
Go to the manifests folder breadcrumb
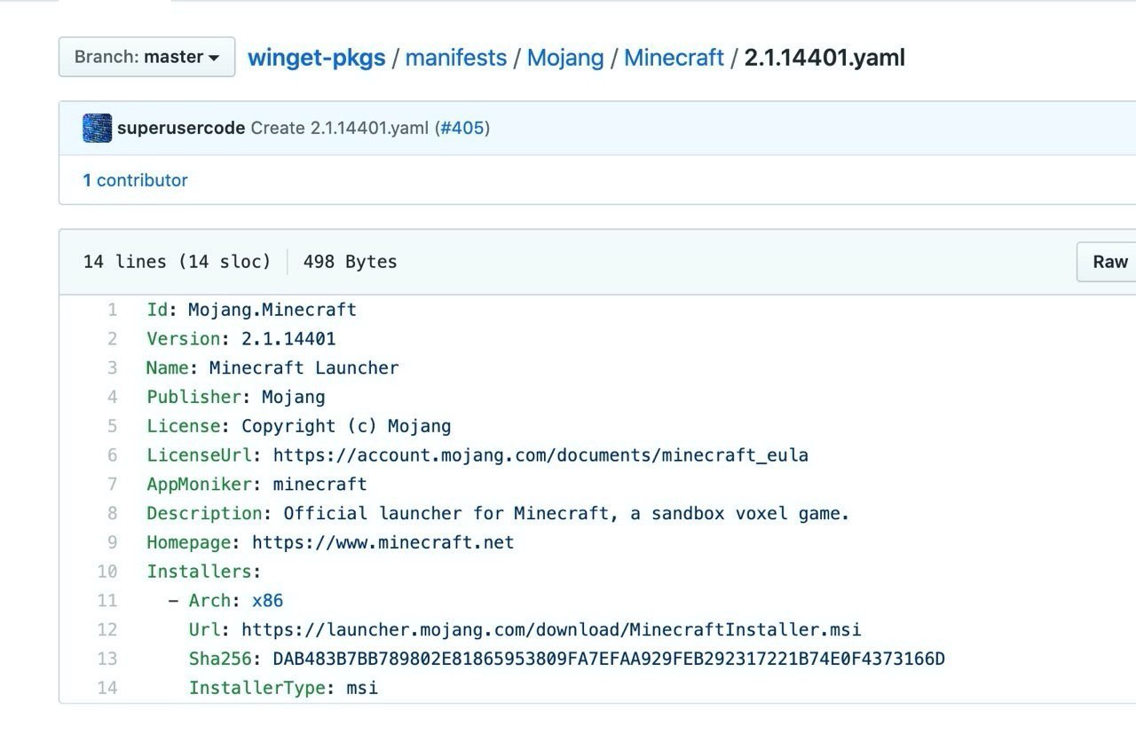(x=456, y=58)
